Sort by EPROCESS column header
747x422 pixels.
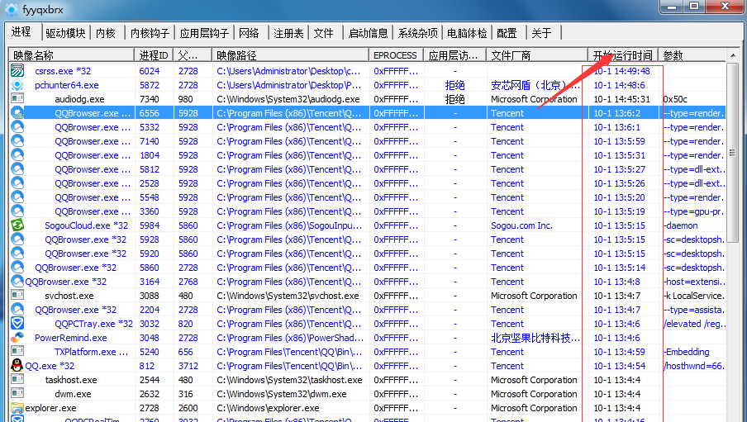tap(396, 55)
